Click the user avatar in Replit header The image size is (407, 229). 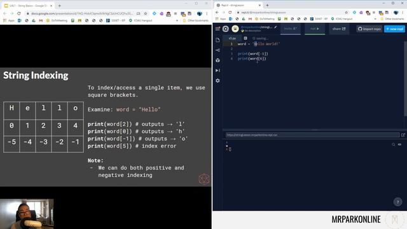click(235, 29)
